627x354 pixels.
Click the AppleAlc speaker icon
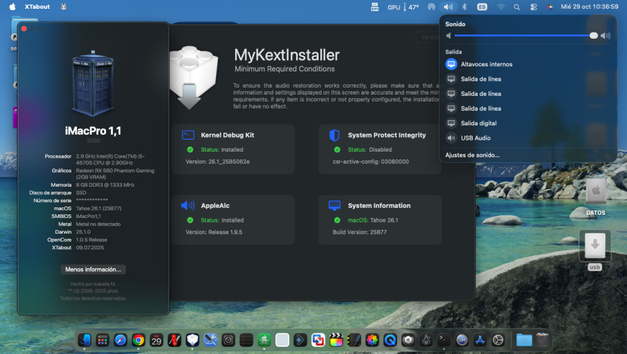click(x=187, y=206)
